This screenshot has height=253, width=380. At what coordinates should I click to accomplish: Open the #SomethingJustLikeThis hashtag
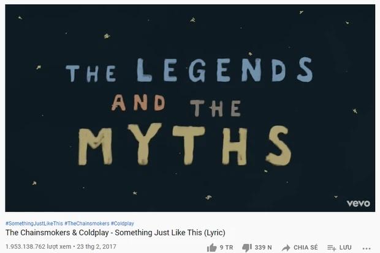pyautogui.click(x=34, y=223)
